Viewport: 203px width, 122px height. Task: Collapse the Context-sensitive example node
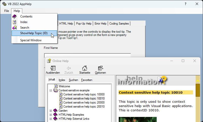[51, 90]
